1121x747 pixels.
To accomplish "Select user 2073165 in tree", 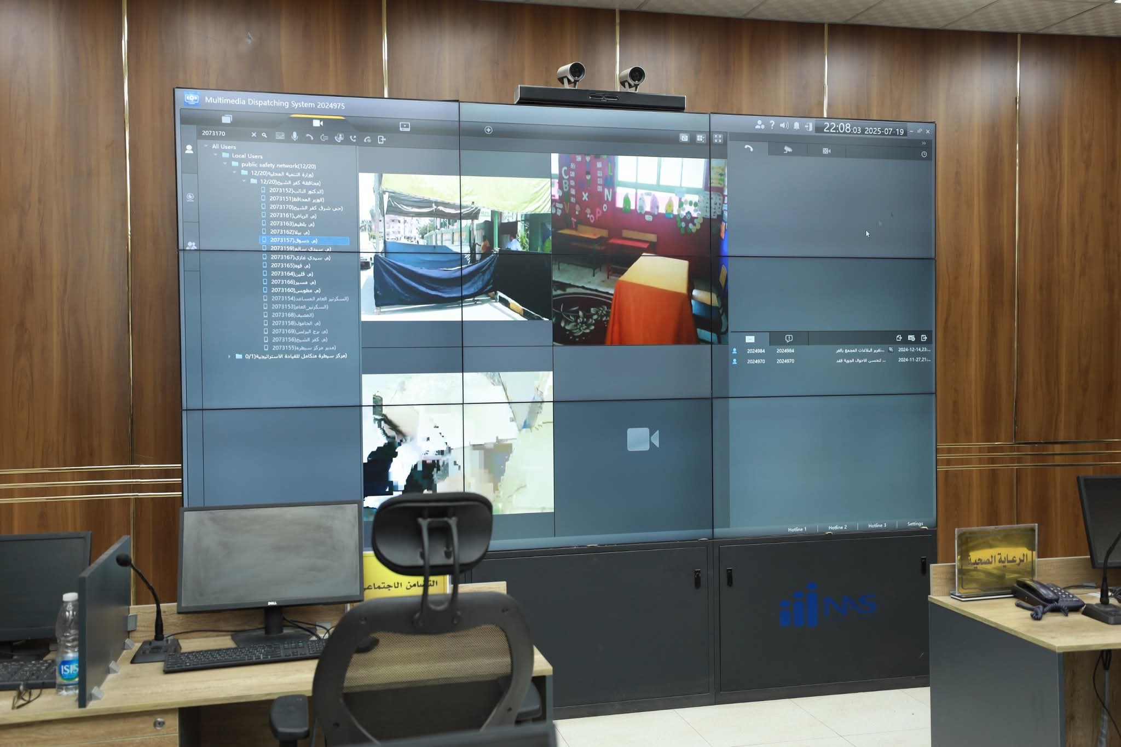I will [287, 265].
